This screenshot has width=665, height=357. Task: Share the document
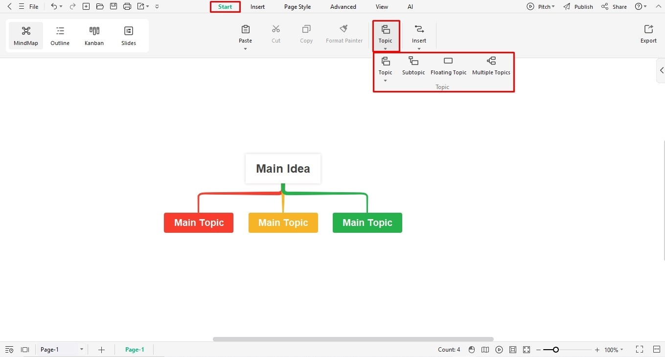click(x=614, y=7)
